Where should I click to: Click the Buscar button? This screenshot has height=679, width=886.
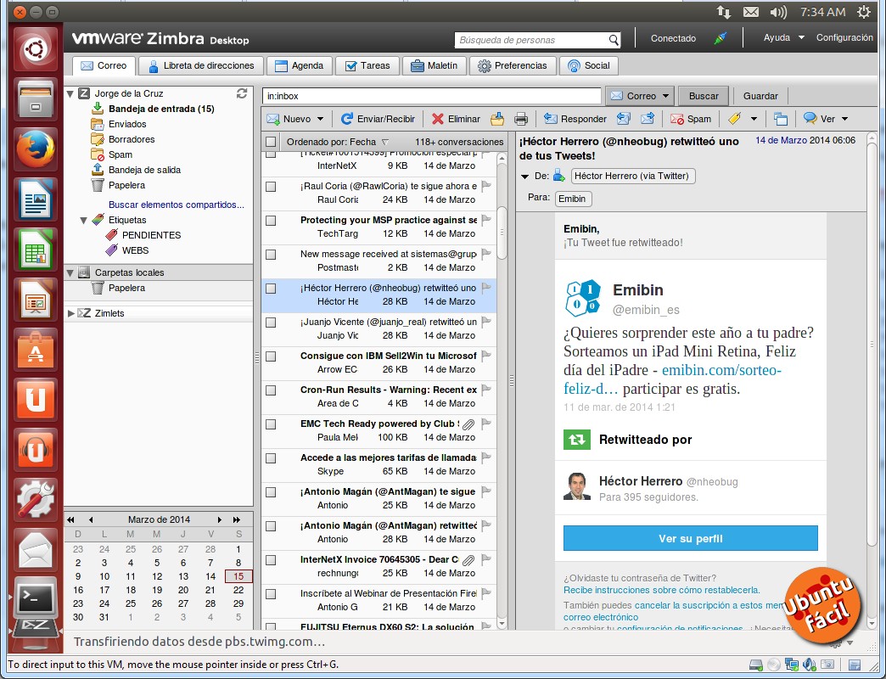(704, 96)
